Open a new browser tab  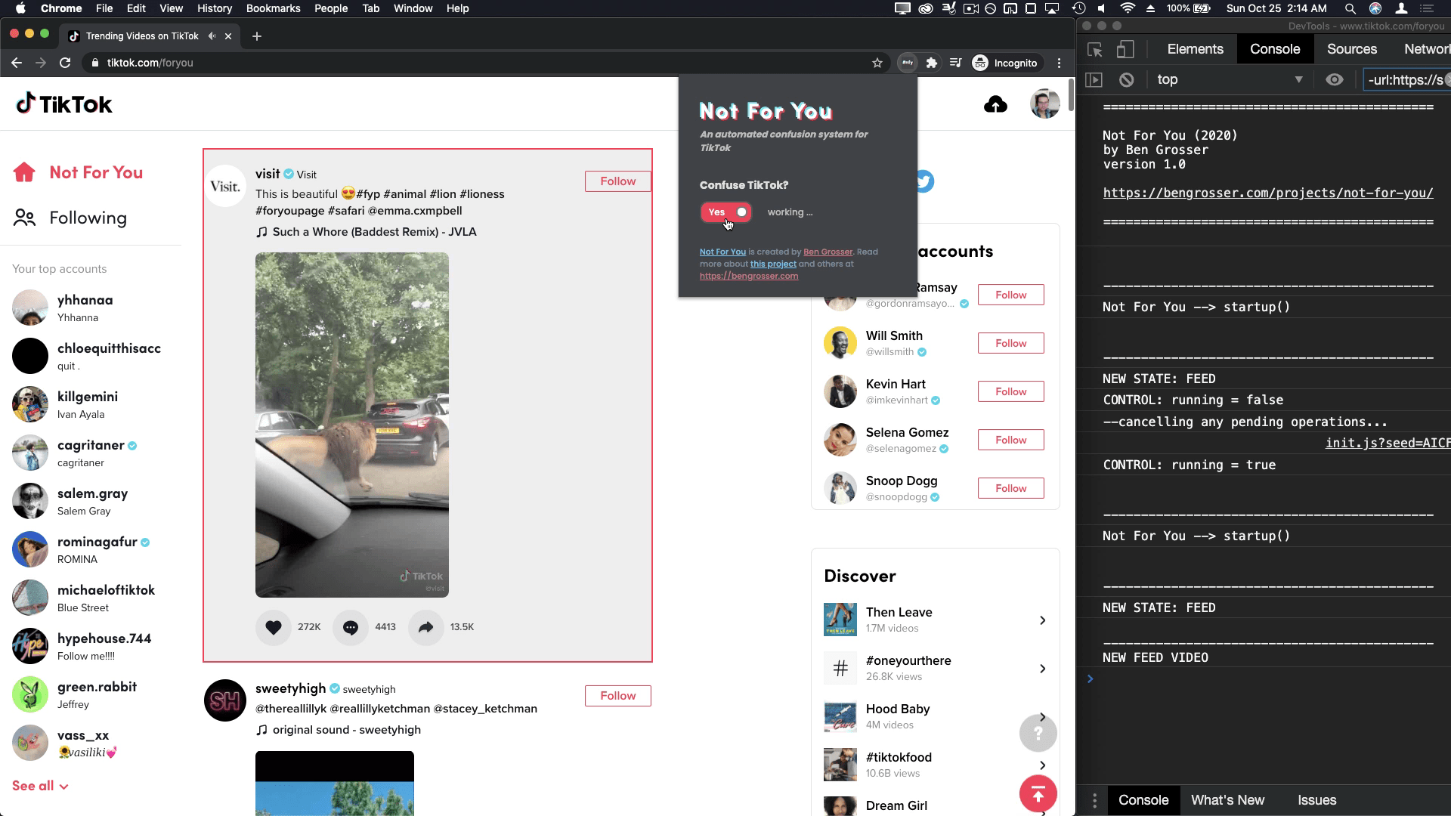[256, 36]
